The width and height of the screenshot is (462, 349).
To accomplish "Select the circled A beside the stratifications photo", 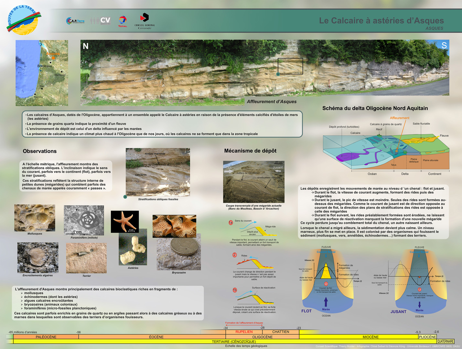I will [x=125, y=197].
